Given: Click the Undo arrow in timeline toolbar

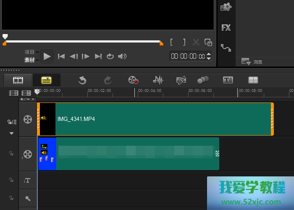Looking at the screenshot, I should click(x=82, y=80).
